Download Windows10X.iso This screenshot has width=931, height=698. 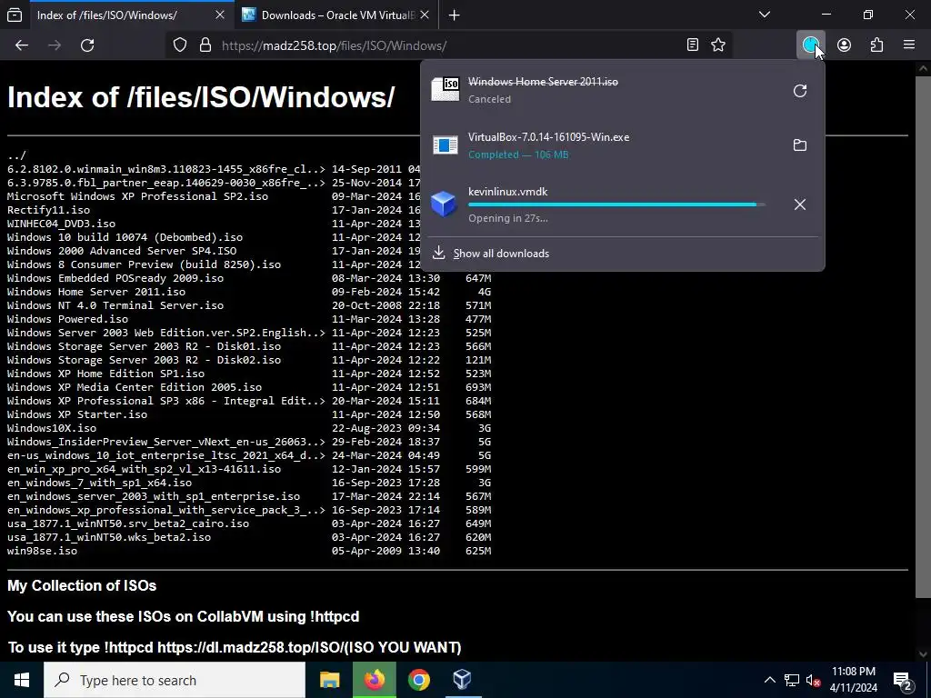52,429
